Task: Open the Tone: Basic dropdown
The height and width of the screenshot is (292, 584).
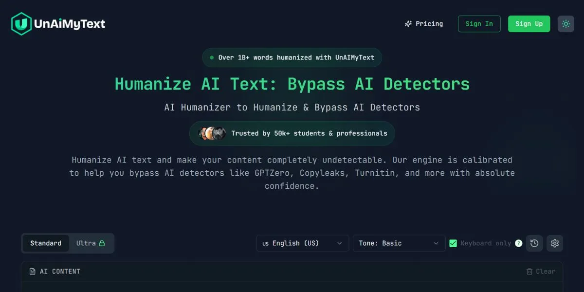Action: click(x=399, y=243)
